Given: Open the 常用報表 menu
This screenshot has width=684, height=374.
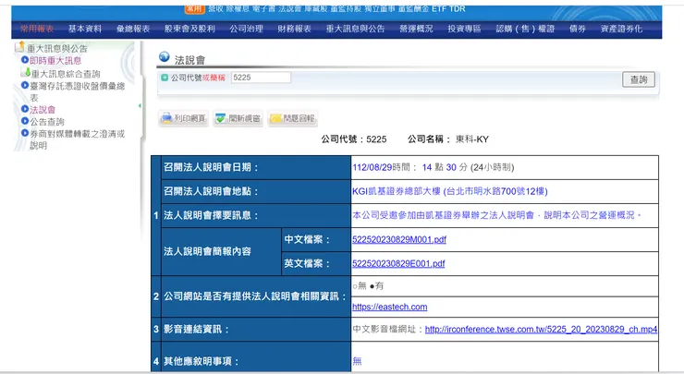Looking at the screenshot, I should pyautogui.click(x=37, y=29).
